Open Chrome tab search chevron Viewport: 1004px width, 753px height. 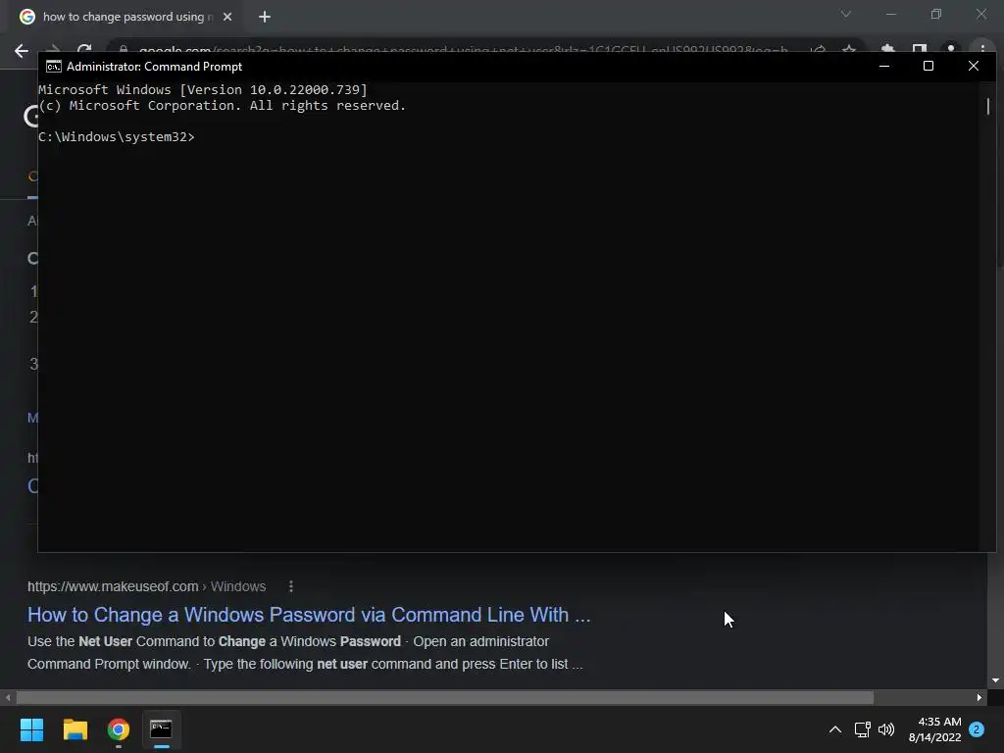846,14
